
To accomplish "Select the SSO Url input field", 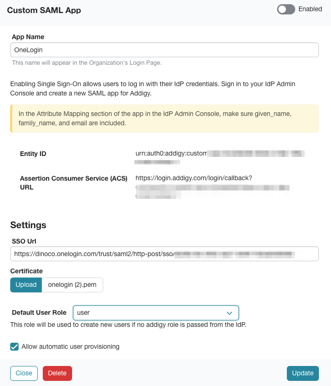I will tap(164, 253).
